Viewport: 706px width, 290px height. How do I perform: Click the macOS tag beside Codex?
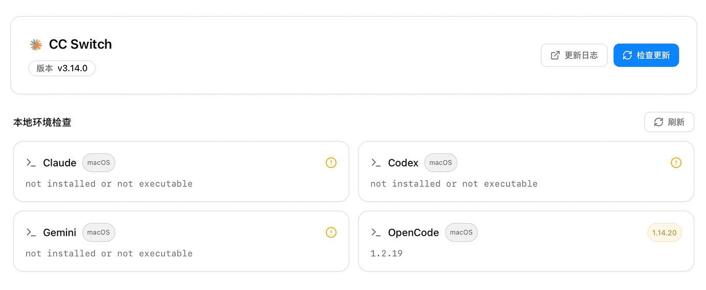pos(440,163)
